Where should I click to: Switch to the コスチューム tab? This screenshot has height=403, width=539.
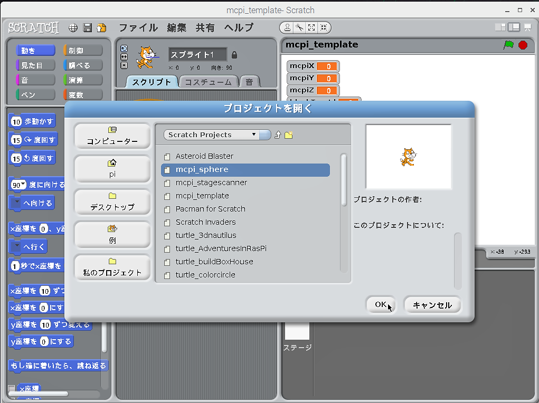point(209,82)
